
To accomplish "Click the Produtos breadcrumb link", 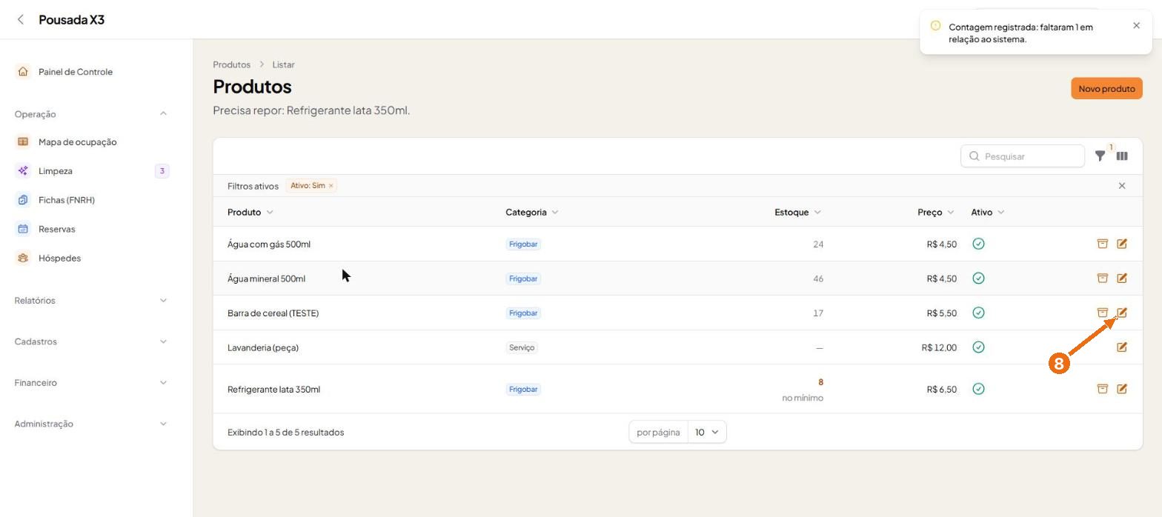I will [231, 65].
